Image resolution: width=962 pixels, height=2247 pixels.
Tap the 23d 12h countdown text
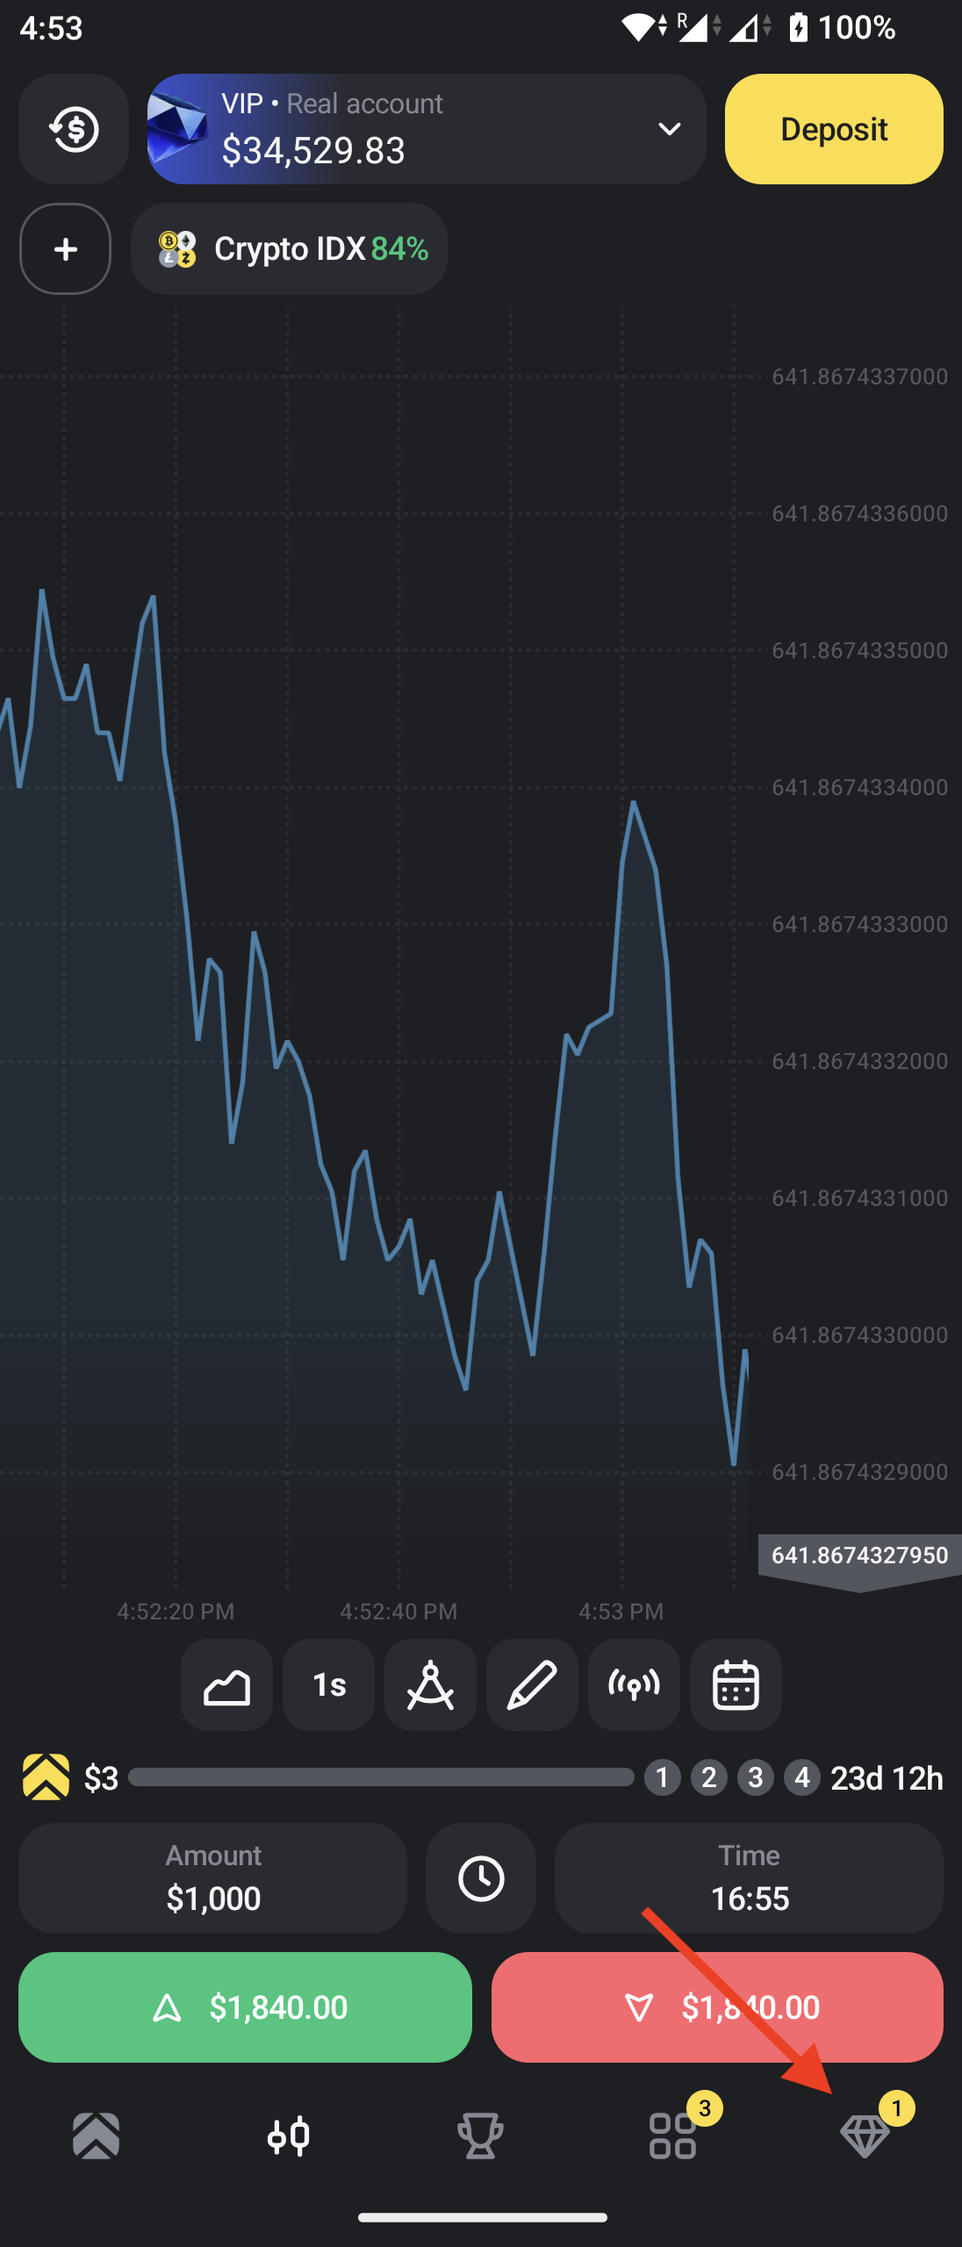click(x=887, y=1778)
